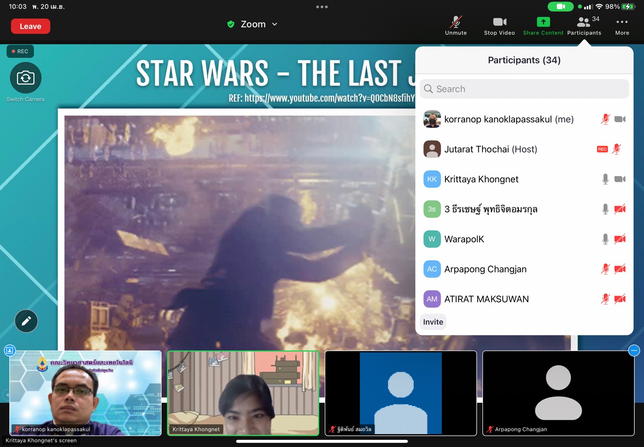Open the More options menu
Image resolution: width=644 pixels, height=447 pixels.
(622, 26)
